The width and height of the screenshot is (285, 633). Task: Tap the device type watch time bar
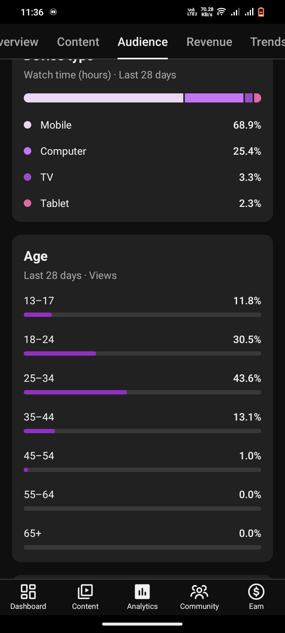point(142,98)
